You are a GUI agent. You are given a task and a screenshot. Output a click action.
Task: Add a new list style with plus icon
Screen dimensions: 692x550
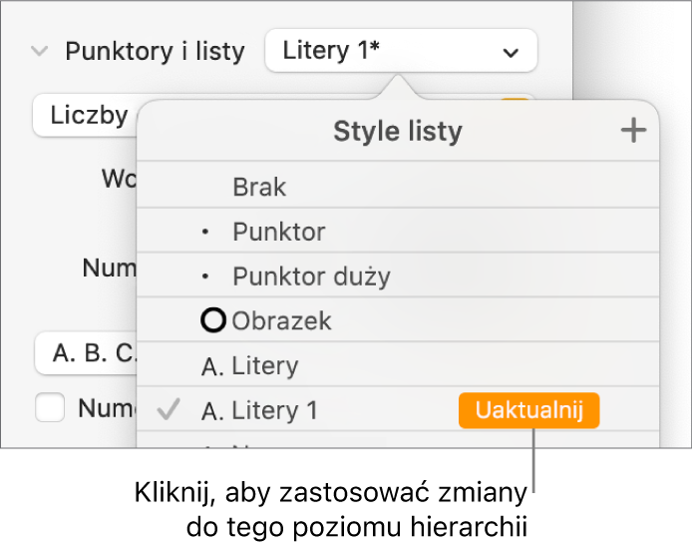633,131
